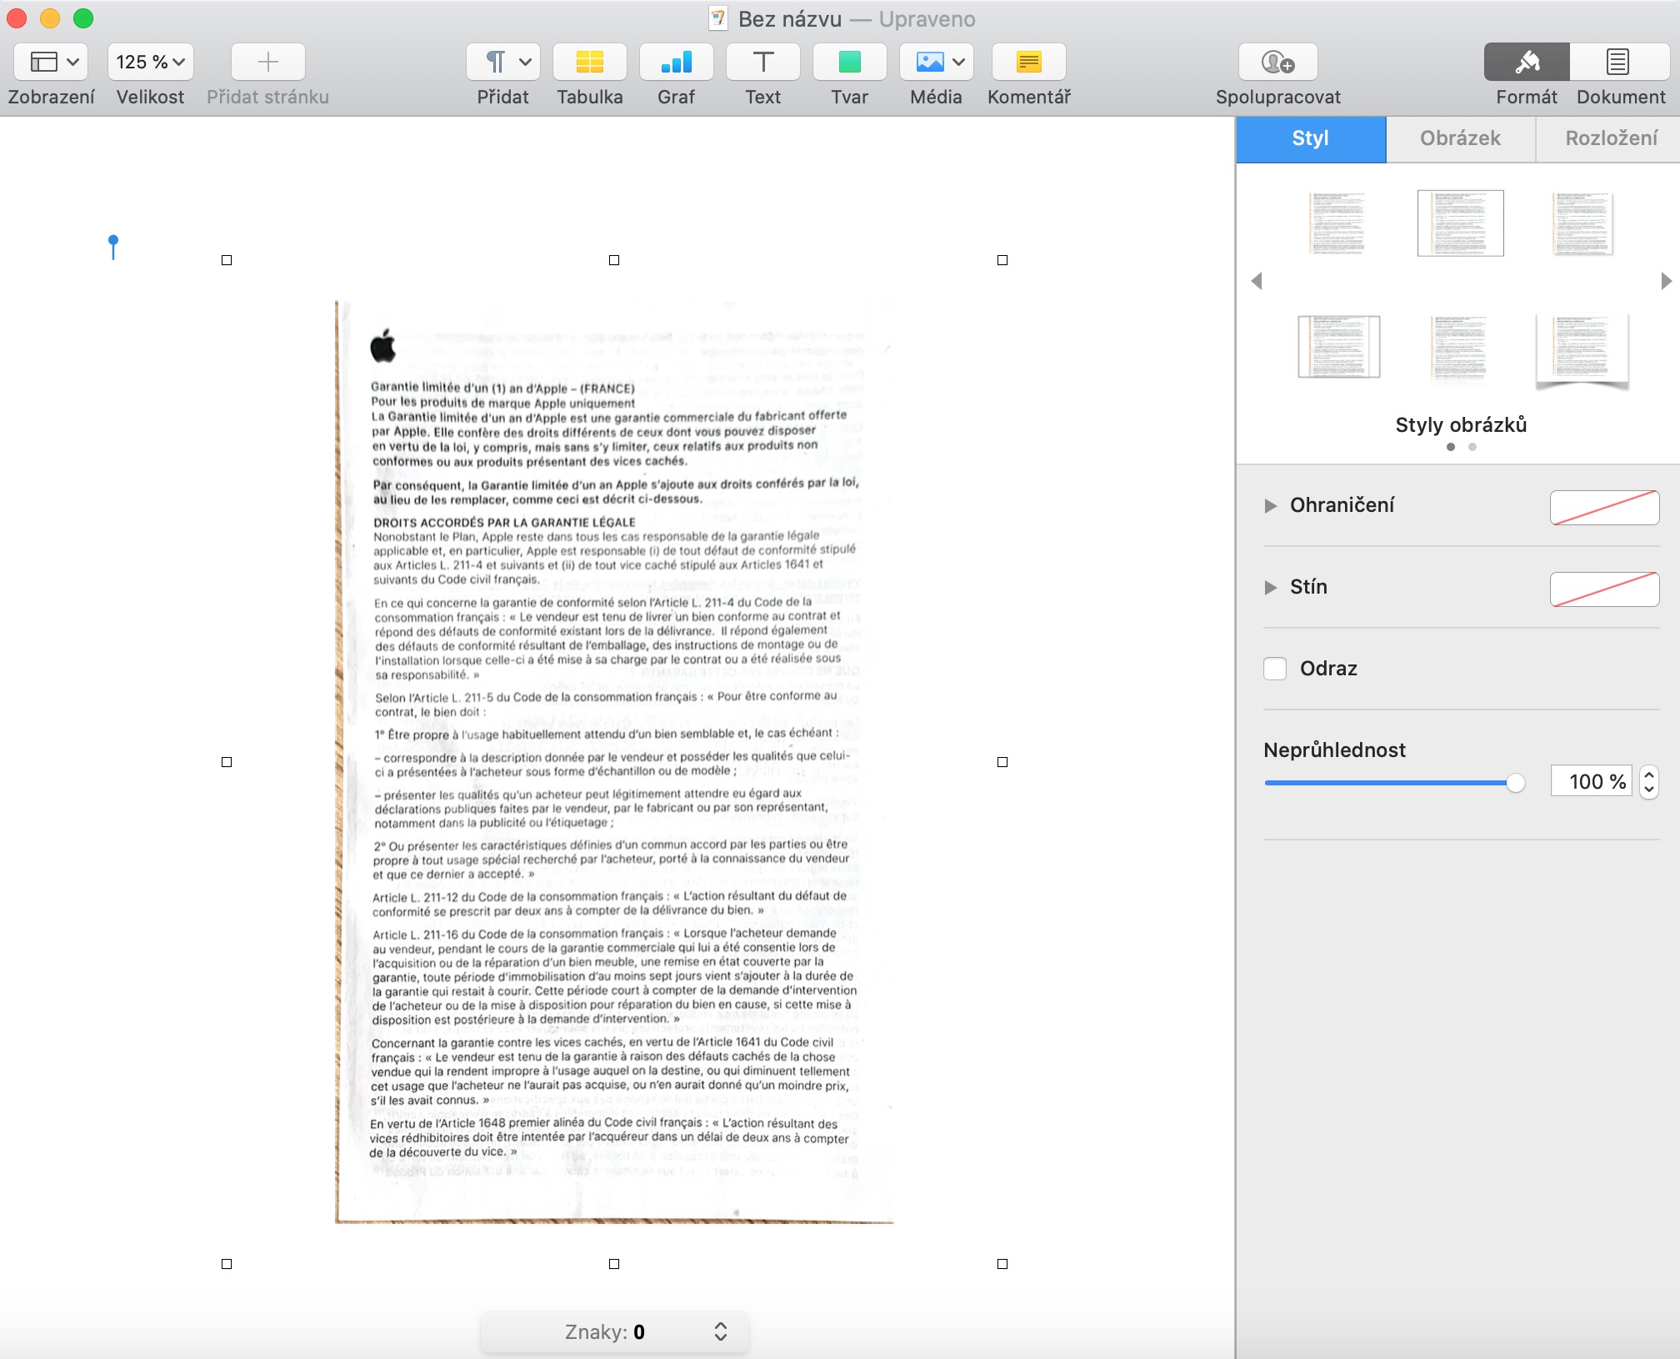Open the Zobrazení view menu button
Image resolution: width=1680 pixels, height=1359 pixels.
tap(52, 63)
